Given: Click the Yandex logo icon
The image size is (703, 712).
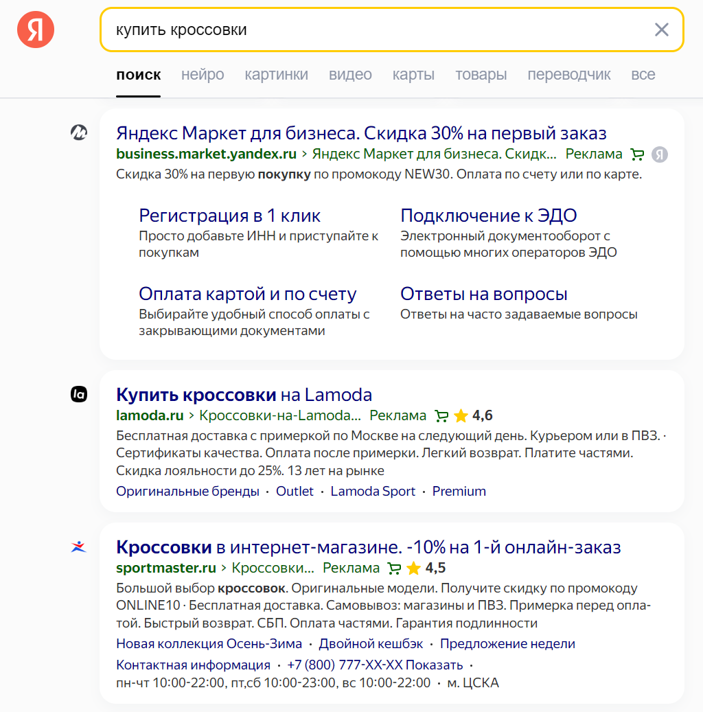Looking at the screenshot, I should pos(36,30).
